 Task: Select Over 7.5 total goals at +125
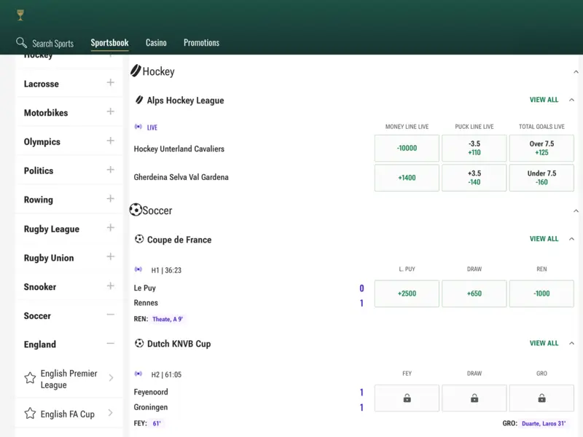click(541, 149)
